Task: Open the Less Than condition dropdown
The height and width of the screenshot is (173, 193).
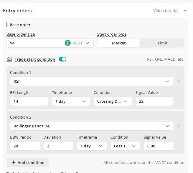Action: [x=125, y=146]
